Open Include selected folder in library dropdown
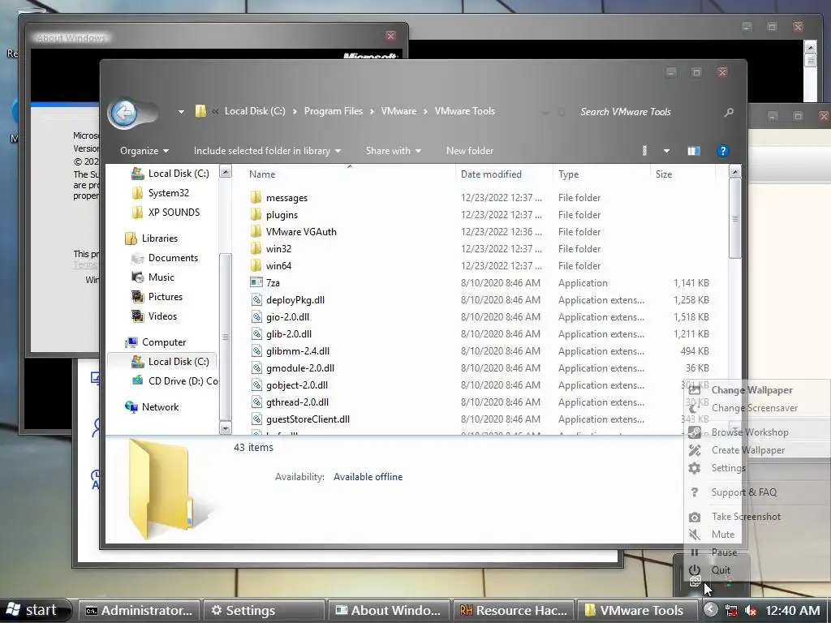 click(x=267, y=151)
